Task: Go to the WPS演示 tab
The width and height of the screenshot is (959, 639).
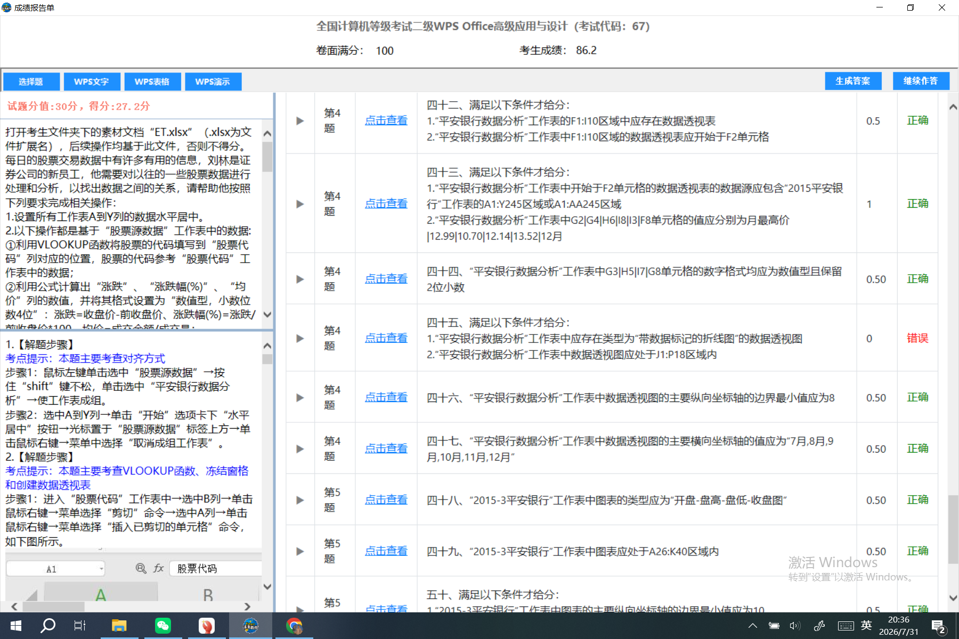Action: click(x=213, y=81)
